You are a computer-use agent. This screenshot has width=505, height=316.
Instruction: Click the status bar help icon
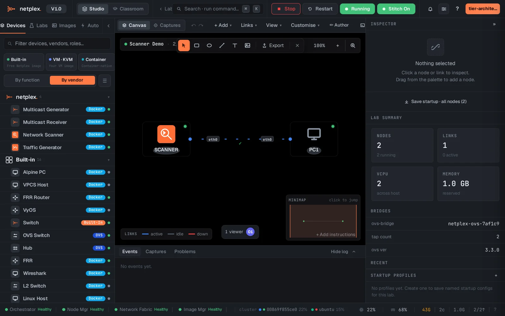coord(495,310)
